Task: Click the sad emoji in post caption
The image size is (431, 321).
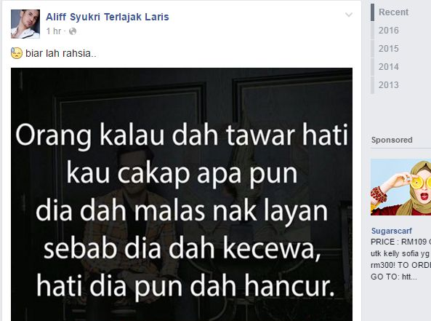Action: pyautogui.click(x=17, y=53)
